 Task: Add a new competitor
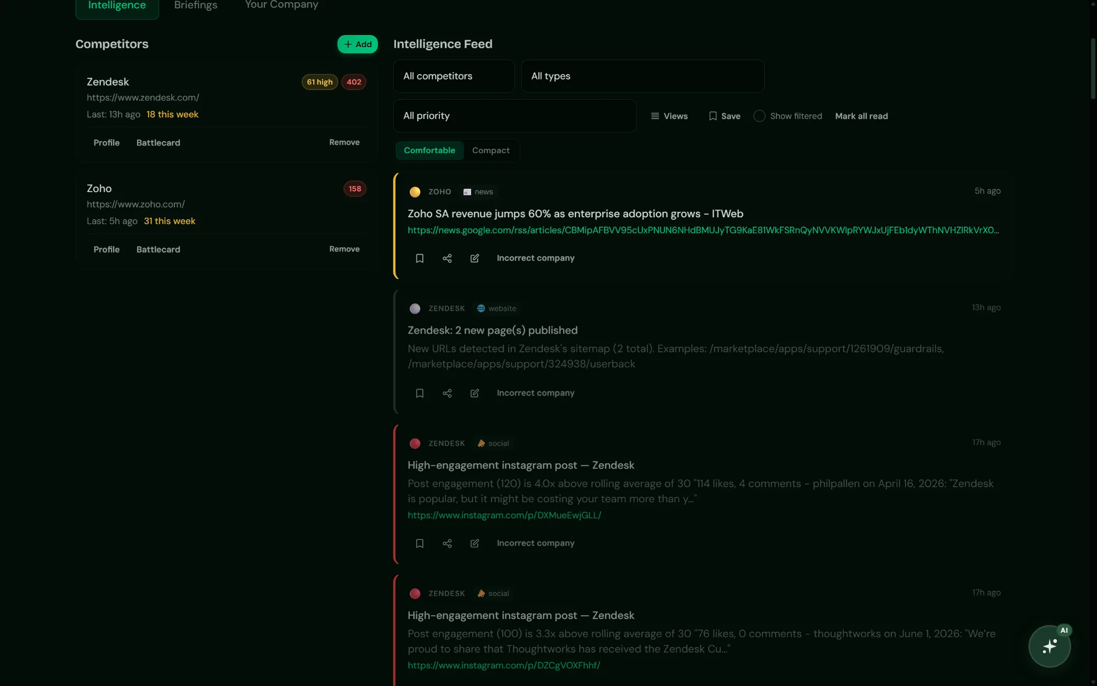358,44
